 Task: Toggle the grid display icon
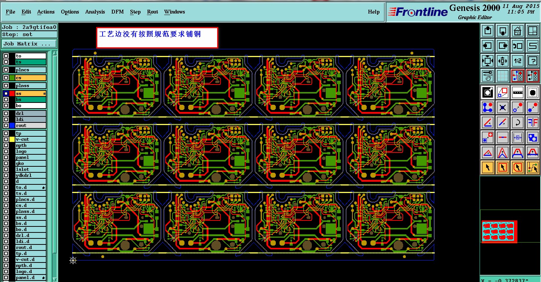pos(503,76)
